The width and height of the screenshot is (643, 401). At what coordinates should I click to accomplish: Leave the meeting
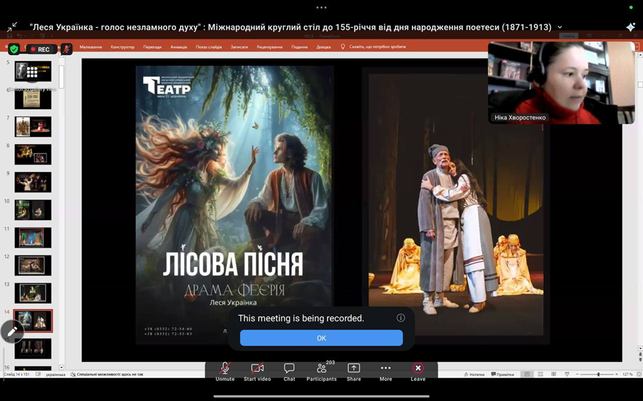point(418,372)
